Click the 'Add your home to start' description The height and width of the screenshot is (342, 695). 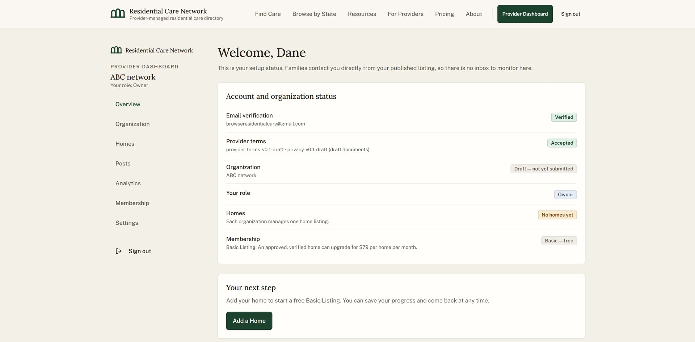[x=358, y=300]
